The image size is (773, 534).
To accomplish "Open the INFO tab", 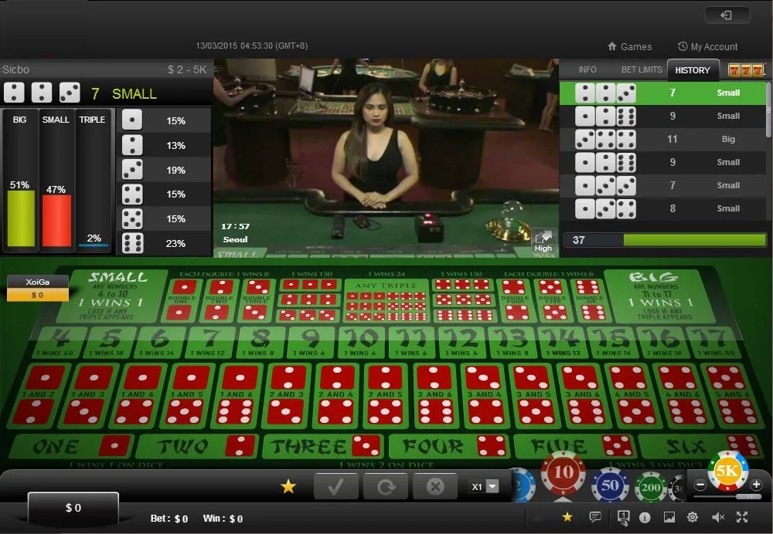I will click(x=587, y=70).
